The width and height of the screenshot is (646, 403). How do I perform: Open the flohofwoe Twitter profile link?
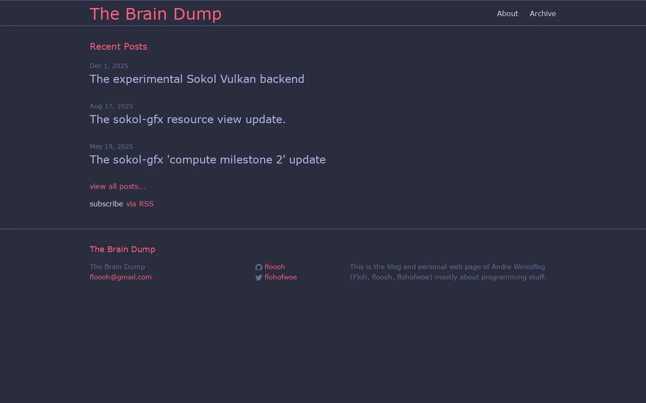tap(281, 277)
